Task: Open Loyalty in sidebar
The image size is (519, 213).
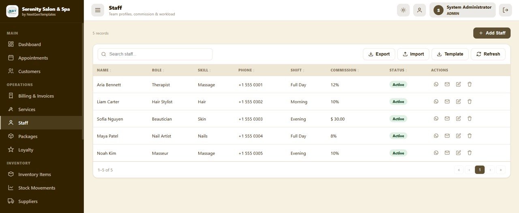Action: pyautogui.click(x=41, y=150)
